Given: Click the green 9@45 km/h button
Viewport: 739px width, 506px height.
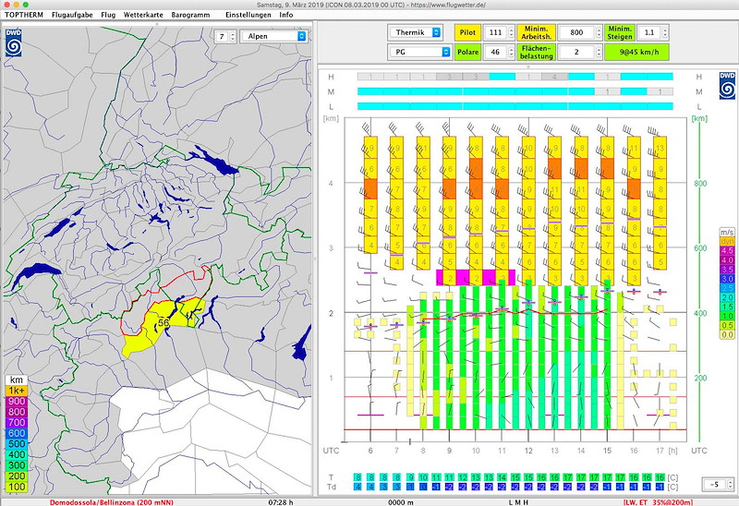Looking at the screenshot, I should (x=638, y=52).
